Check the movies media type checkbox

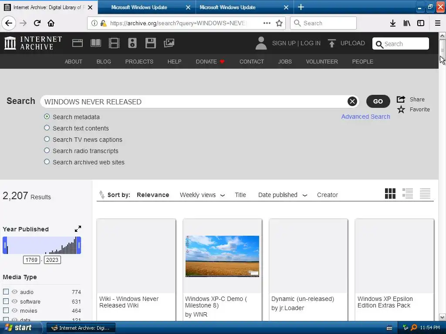click(x=6, y=311)
